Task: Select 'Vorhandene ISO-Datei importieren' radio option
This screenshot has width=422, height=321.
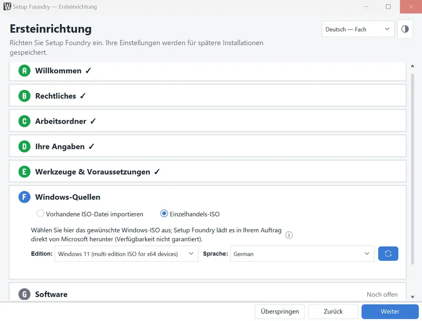Action: 90,214
